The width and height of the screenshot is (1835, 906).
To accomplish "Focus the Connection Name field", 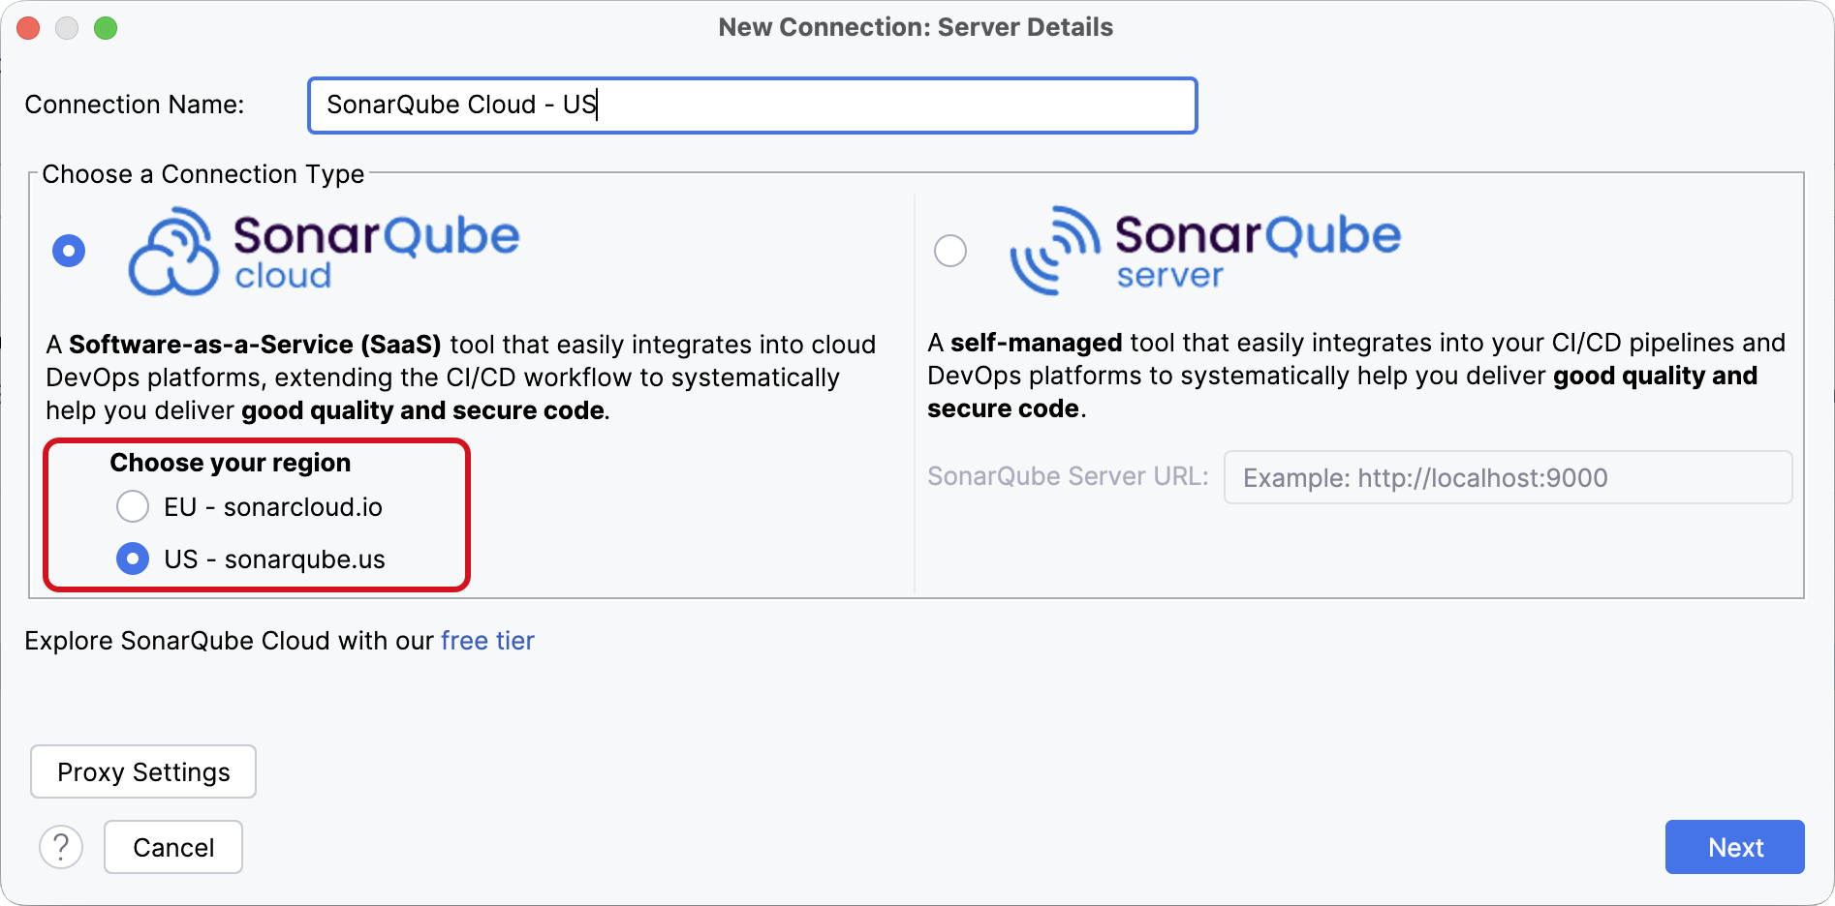I will 752,105.
